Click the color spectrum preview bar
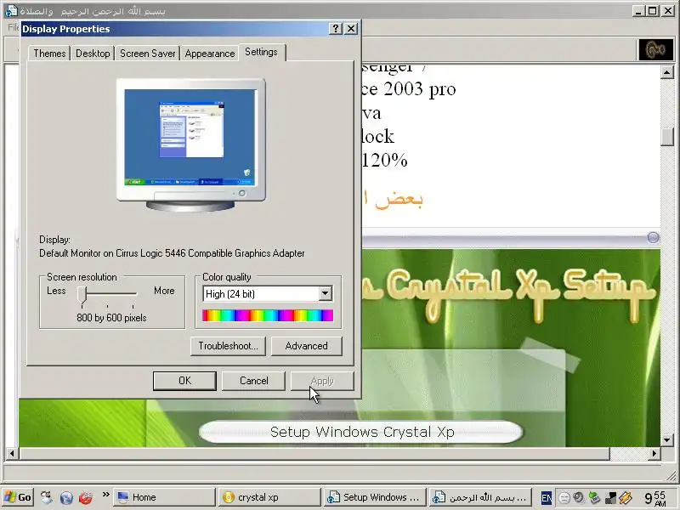The height and width of the screenshot is (510, 680). point(268,315)
